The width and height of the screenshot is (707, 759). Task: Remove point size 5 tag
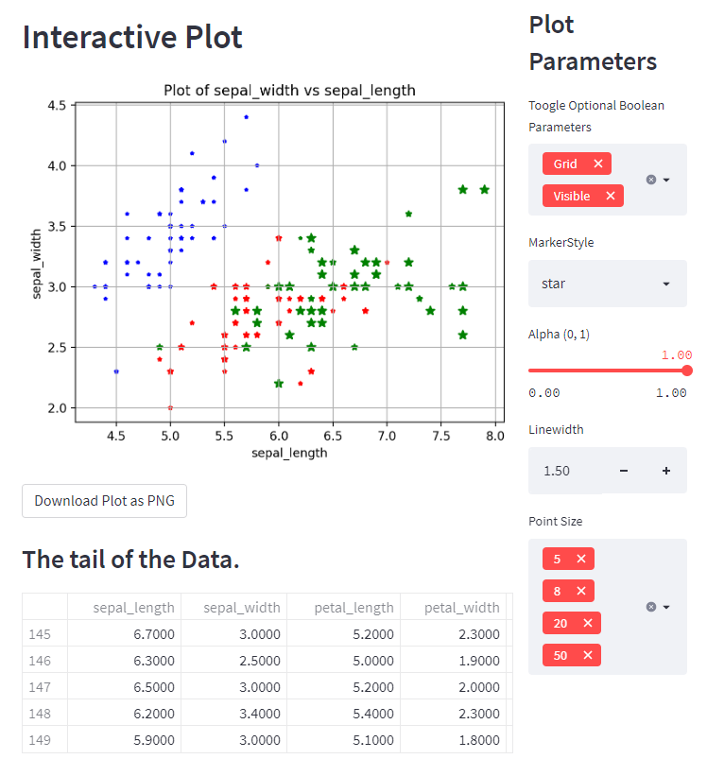coord(581,559)
